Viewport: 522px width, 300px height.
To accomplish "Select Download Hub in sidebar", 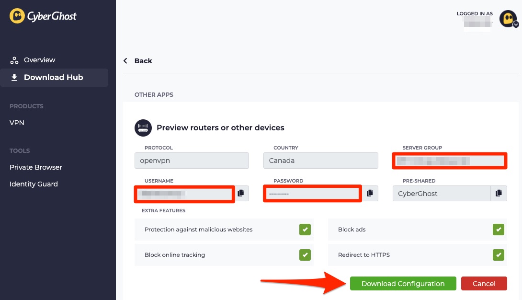I will pyautogui.click(x=54, y=78).
